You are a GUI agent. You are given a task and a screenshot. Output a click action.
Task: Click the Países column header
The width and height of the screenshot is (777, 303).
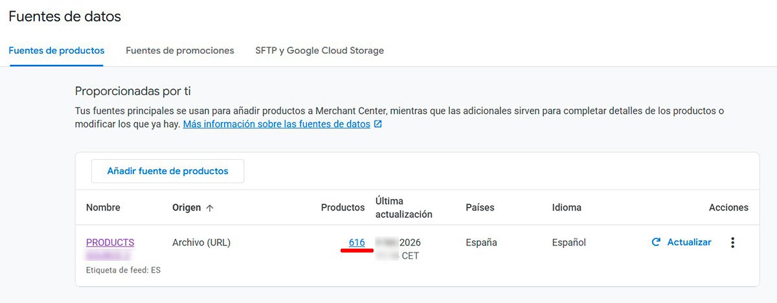coord(480,208)
